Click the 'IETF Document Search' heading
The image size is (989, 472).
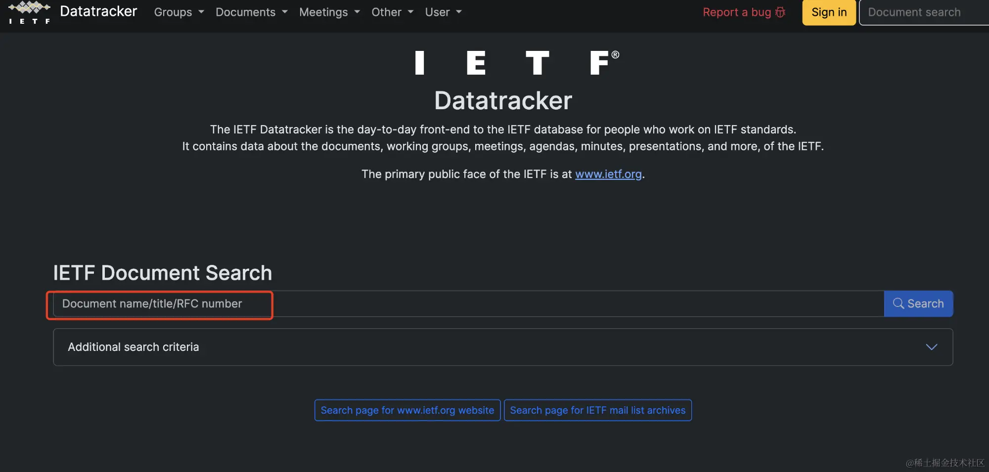(162, 273)
